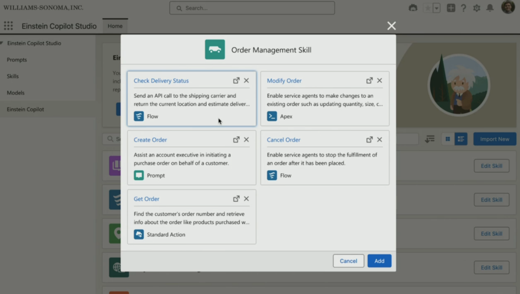The image size is (520, 294).
Task: Click the purple book skill icon
Action: pyautogui.click(x=115, y=166)
